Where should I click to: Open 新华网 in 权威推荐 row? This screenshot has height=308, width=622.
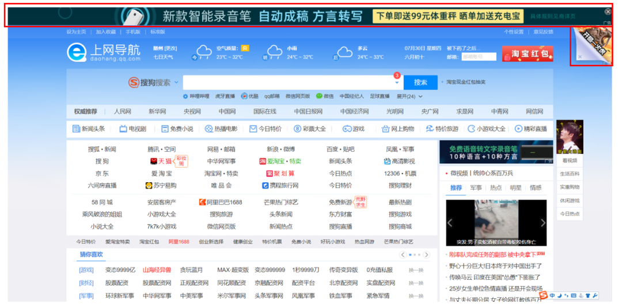[157, 111]
